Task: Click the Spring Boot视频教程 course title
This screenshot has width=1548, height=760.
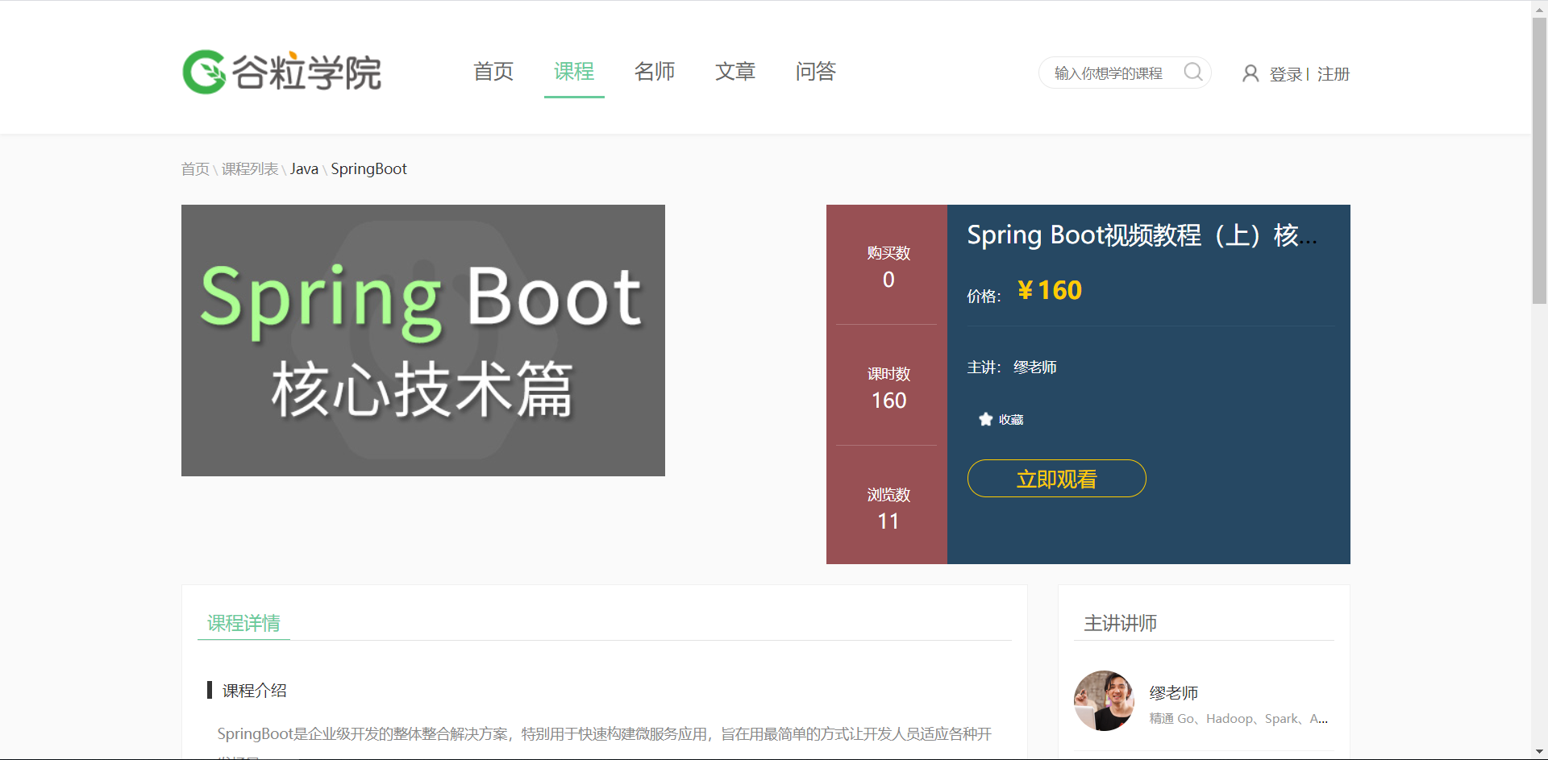Action: pos(1142,235)
